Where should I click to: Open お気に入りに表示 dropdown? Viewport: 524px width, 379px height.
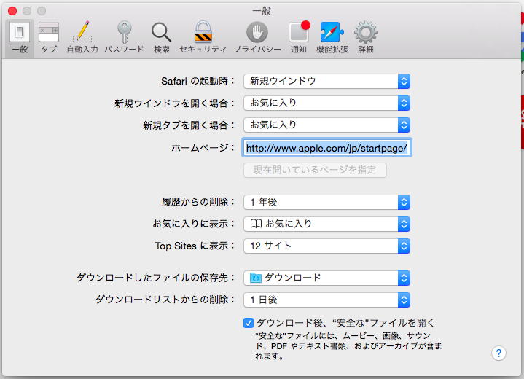point(326,224)
